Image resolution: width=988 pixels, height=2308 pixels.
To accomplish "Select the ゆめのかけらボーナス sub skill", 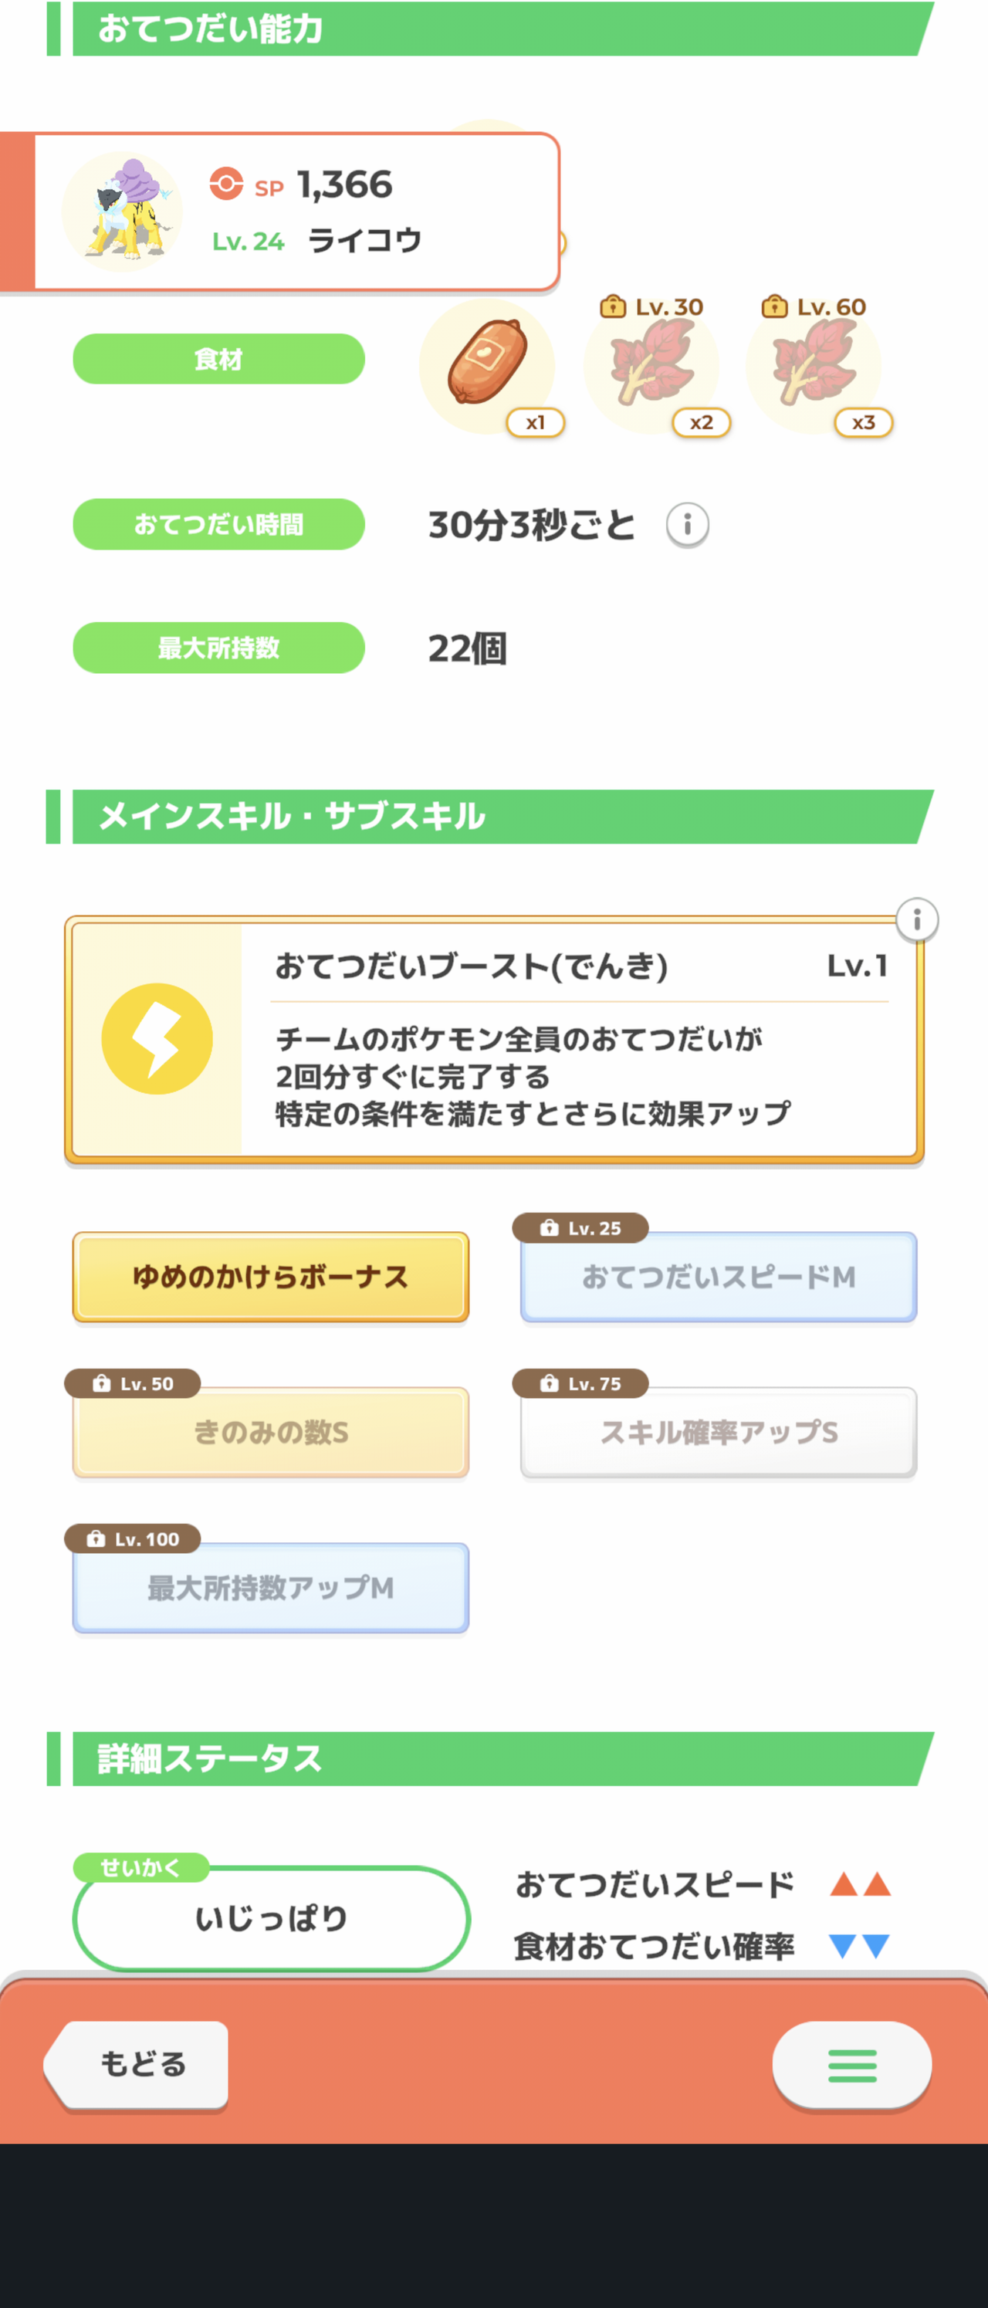I will [270, 1277].
